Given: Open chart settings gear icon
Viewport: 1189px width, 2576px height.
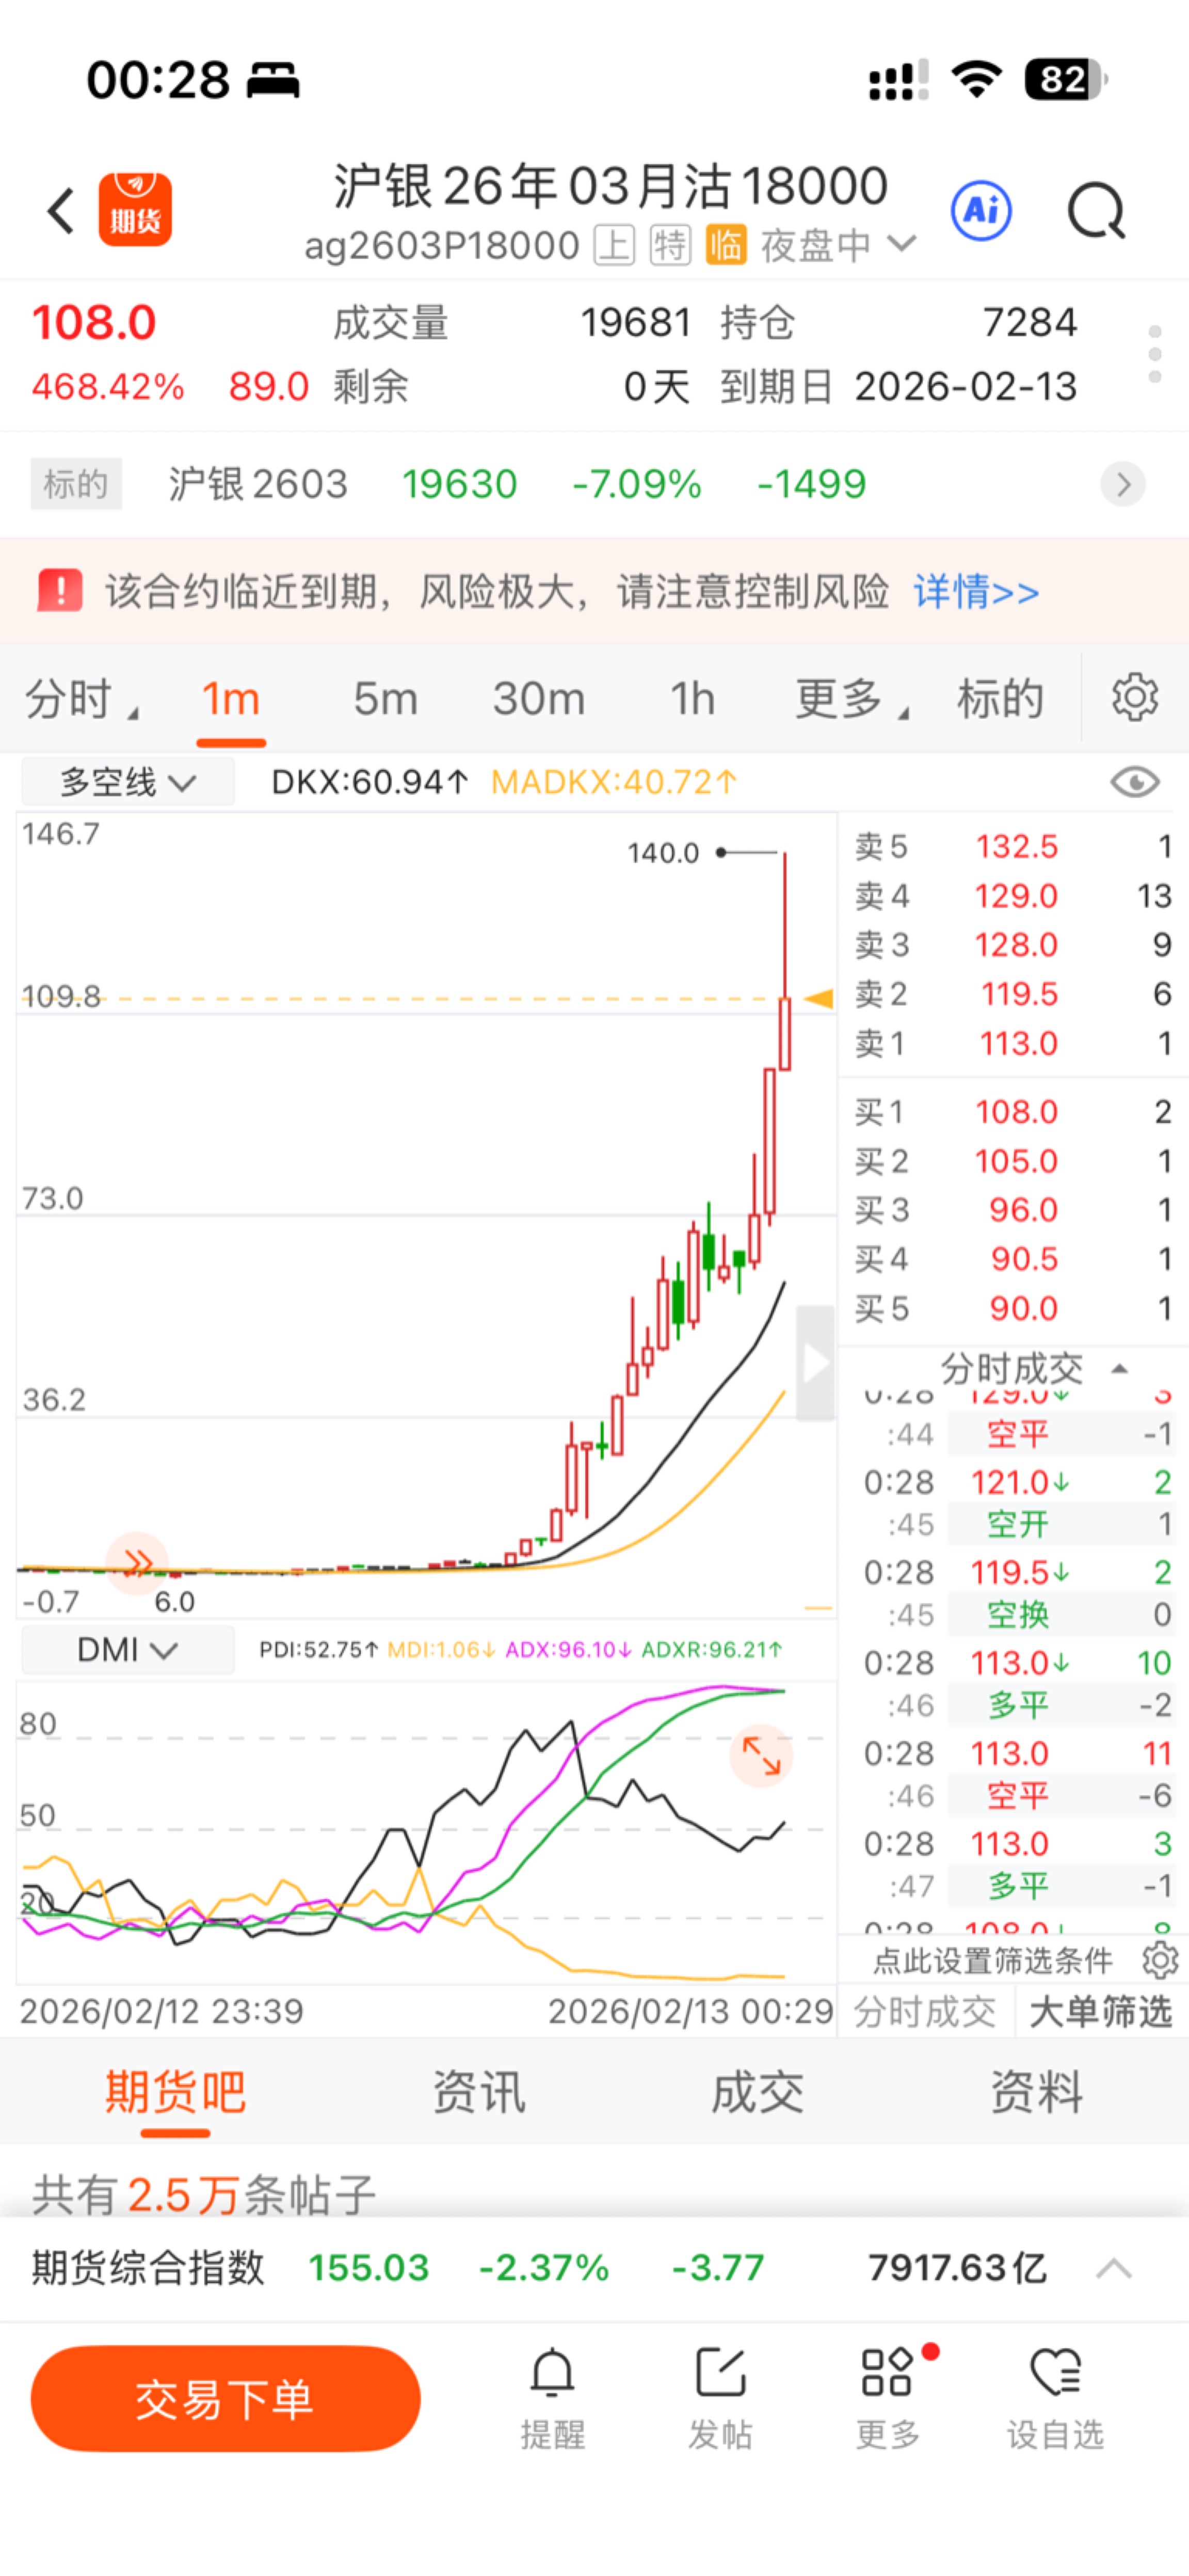Looking at the screenshot, I should 1134,698.
